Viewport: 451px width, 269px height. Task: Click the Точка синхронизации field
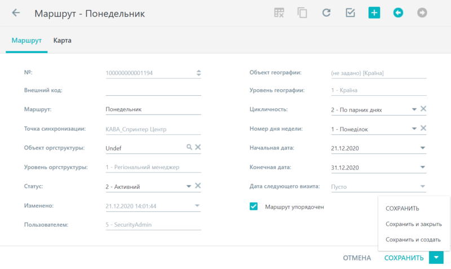(153, 129)
